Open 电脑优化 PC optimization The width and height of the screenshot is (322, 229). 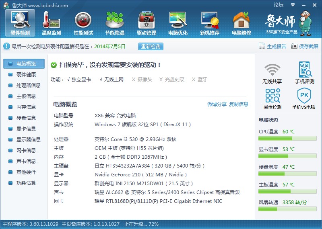(178, 23)
